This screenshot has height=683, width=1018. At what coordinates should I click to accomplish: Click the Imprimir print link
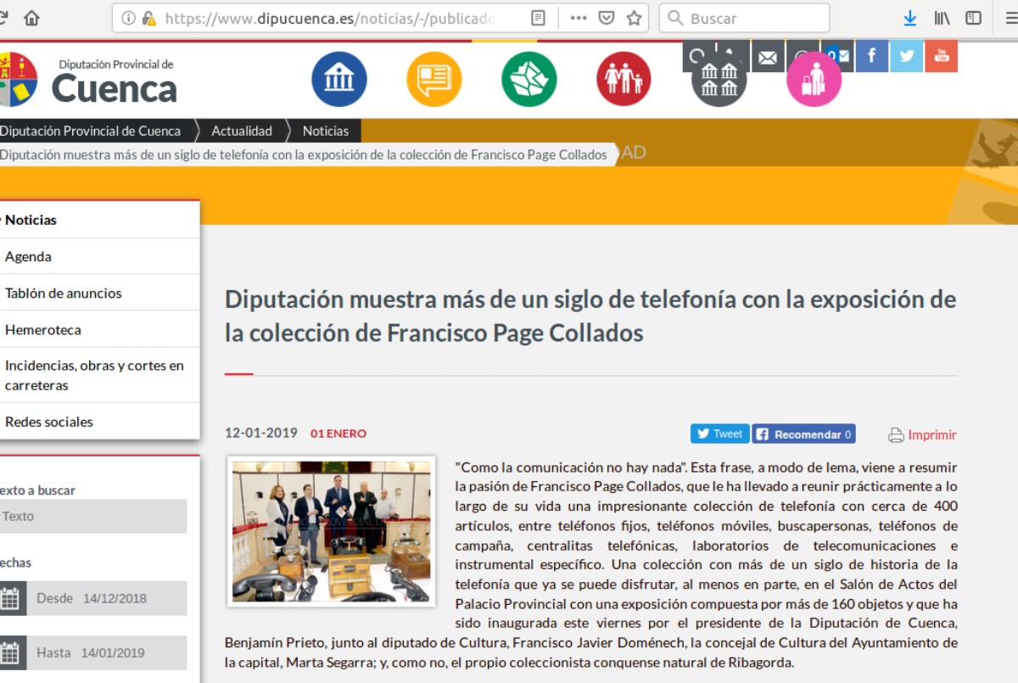tap(931, 435)
